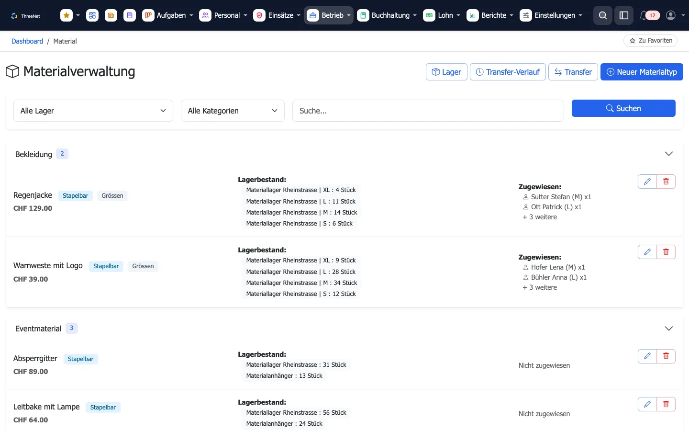689x431 pixels.
Task: Click the Neuer Materialtyp button
Action: click(x=642, y=72)
